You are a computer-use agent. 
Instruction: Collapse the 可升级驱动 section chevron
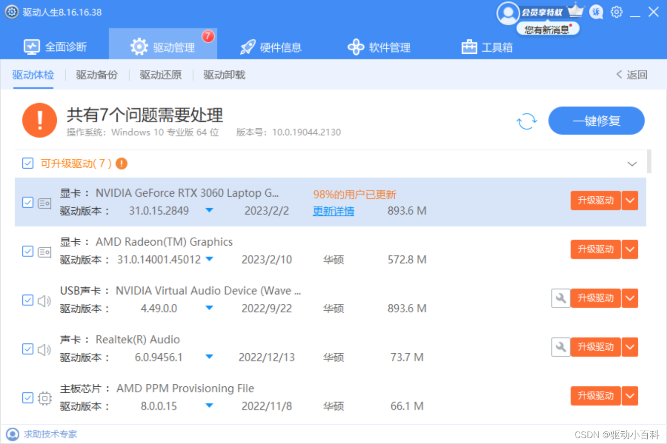pos(632,164)
